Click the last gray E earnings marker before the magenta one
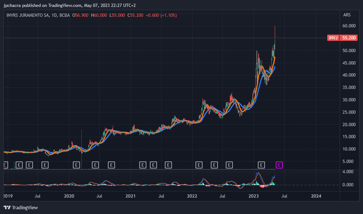 tap(261, 165)
